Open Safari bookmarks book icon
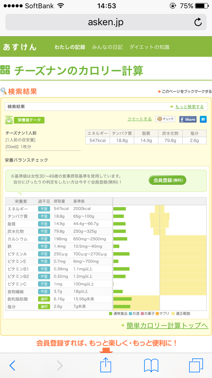 151,365
